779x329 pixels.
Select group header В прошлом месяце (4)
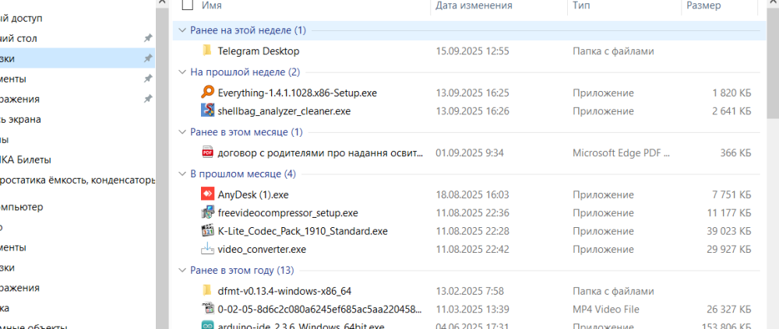click(243, 173)
